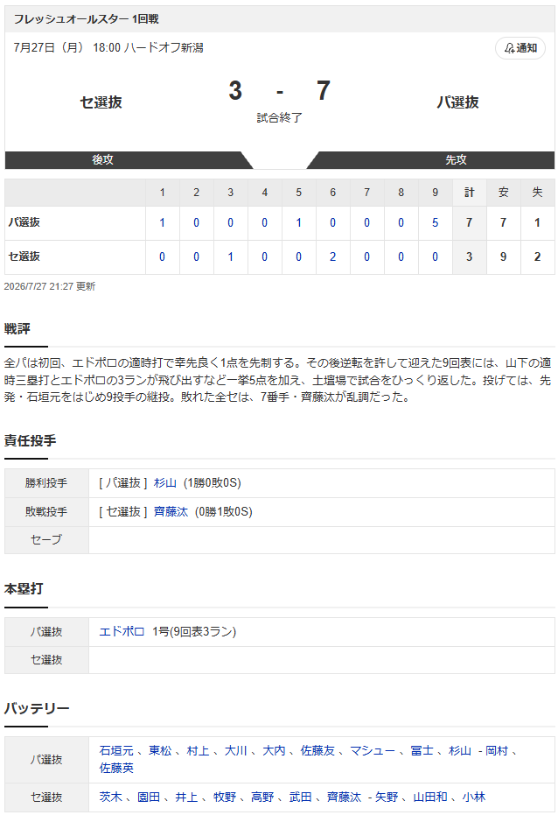The image size is (558, 815).
Task: Click the 本塁打 section heading
Action: click(x=24, y=589)
